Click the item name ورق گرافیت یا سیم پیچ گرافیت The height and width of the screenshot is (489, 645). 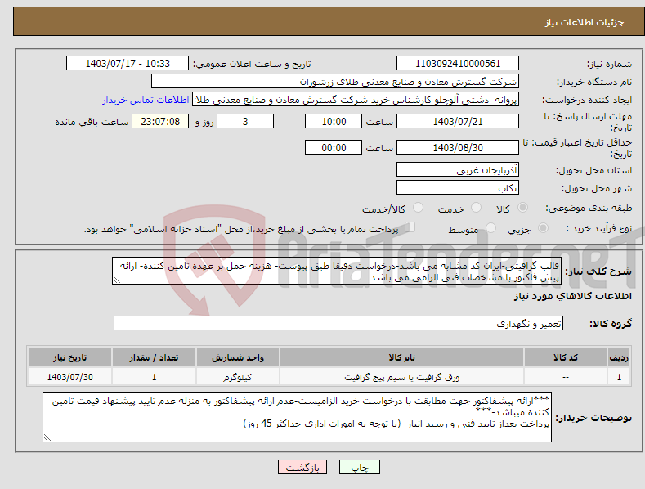pos(401,377)
